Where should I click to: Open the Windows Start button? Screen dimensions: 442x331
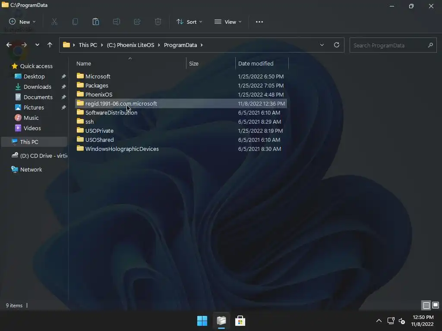click(x=202, y=321)
